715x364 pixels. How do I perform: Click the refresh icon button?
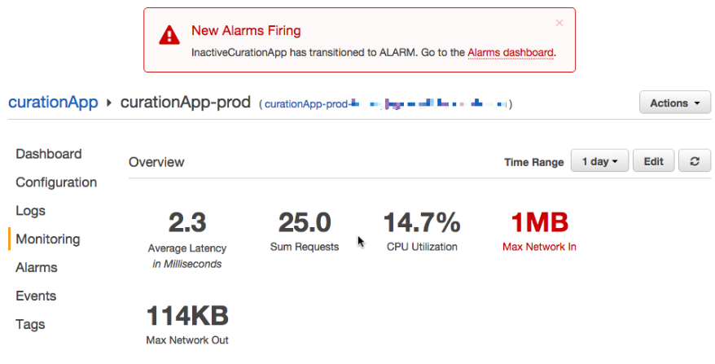coord(694,161)
